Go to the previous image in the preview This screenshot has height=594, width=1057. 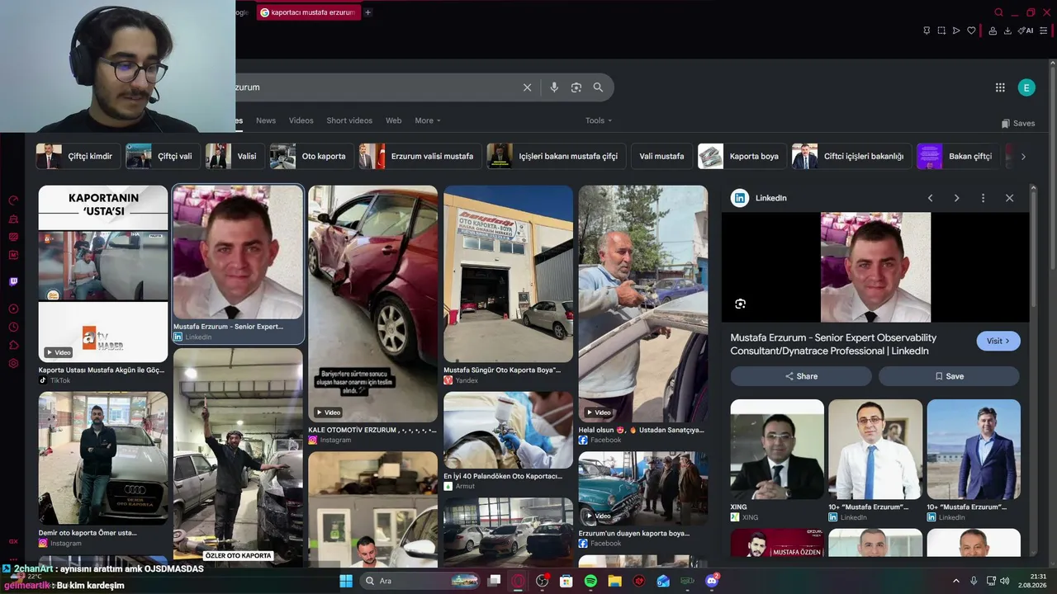pyautogui.click(x=930, y=198)
